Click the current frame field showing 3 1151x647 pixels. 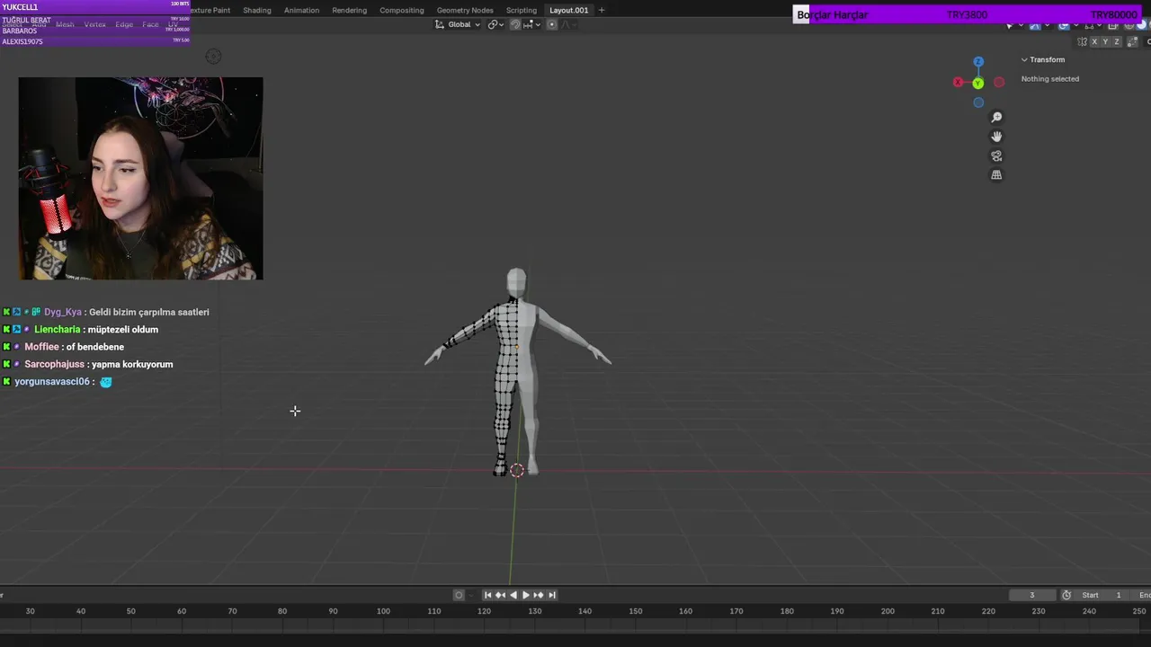click(1032, 595)
